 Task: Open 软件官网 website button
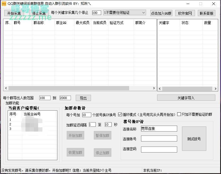[x=185, y=13]
